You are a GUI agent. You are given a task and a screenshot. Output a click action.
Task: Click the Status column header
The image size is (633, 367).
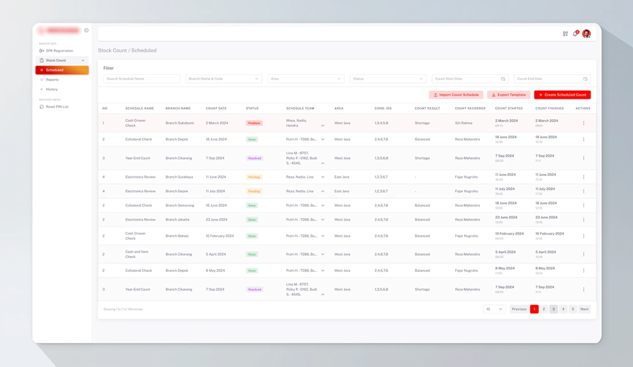(x=253, y=108)
